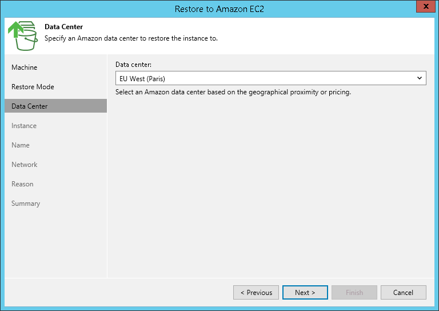
Task: Open the Summary step
Action: (x=26, y=204)
